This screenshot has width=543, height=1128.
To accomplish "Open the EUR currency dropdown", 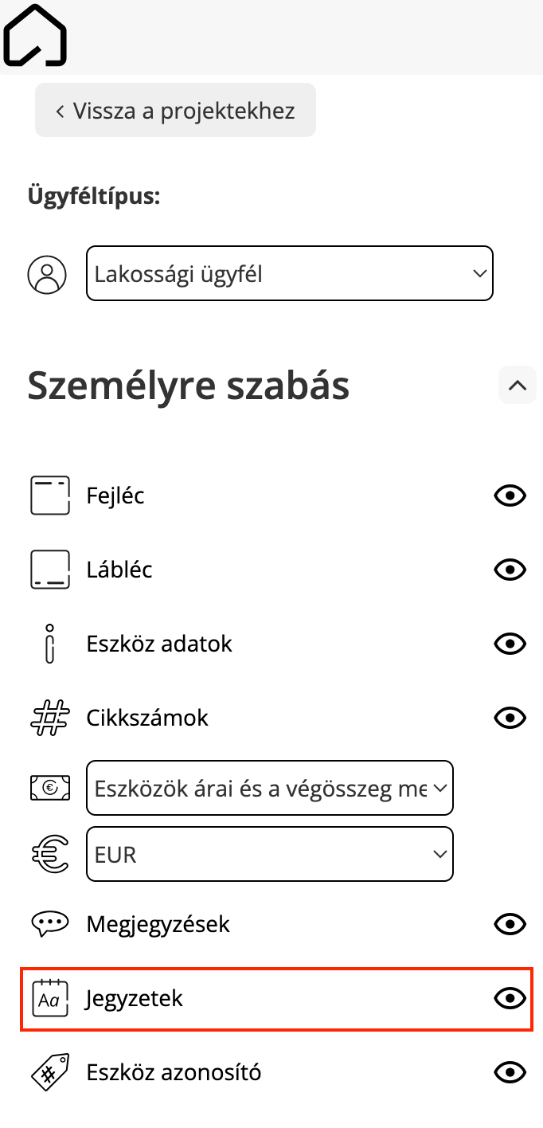I will coord(270,855).
